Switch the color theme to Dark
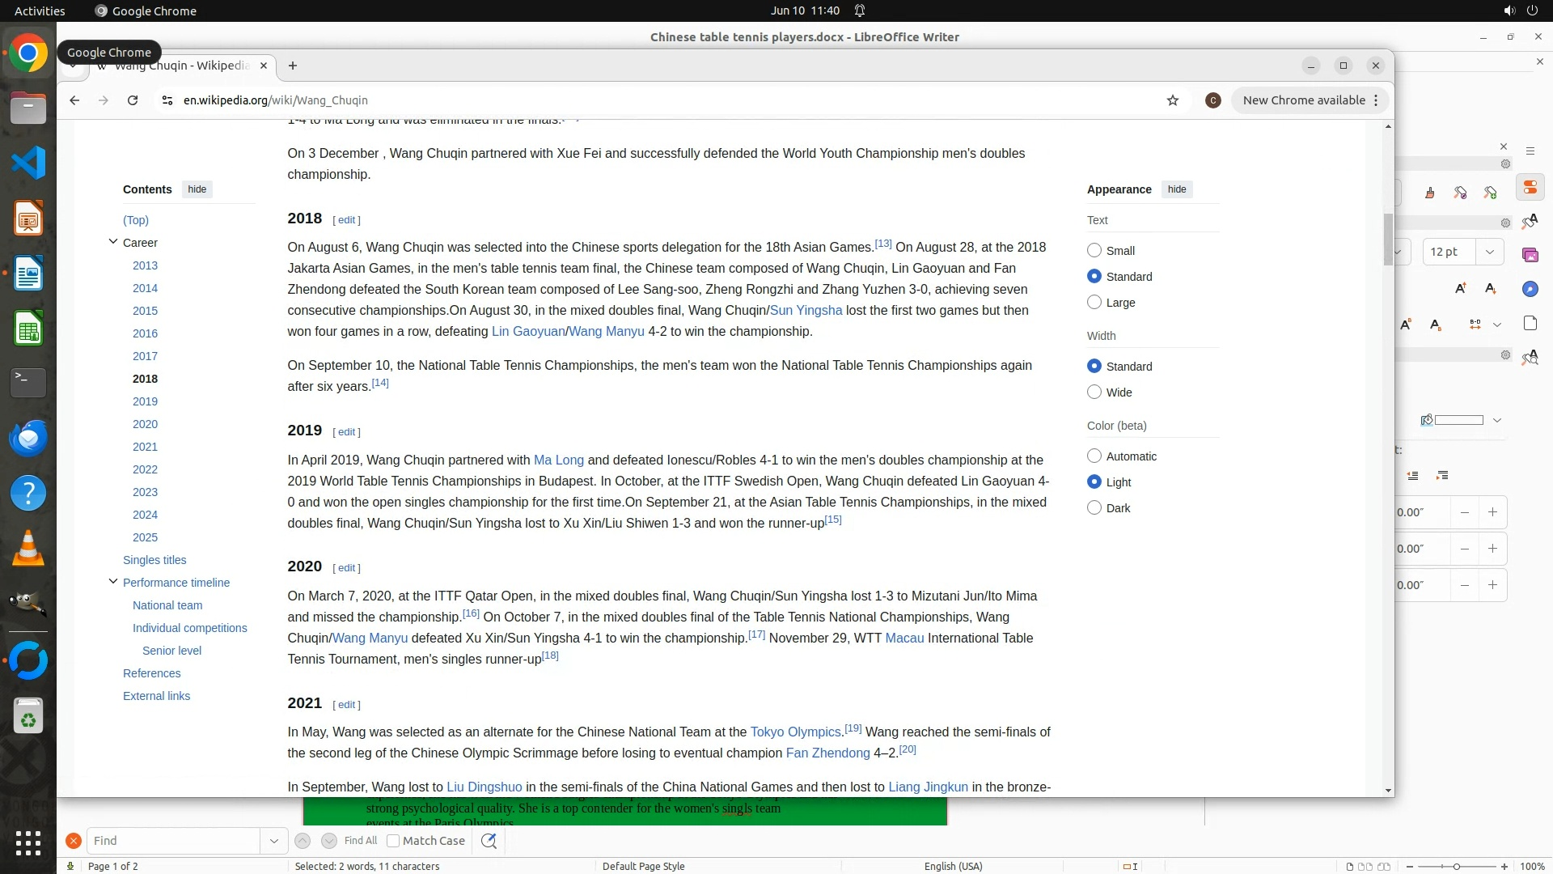1553x874 pixels. click(x=1094, y=508)
